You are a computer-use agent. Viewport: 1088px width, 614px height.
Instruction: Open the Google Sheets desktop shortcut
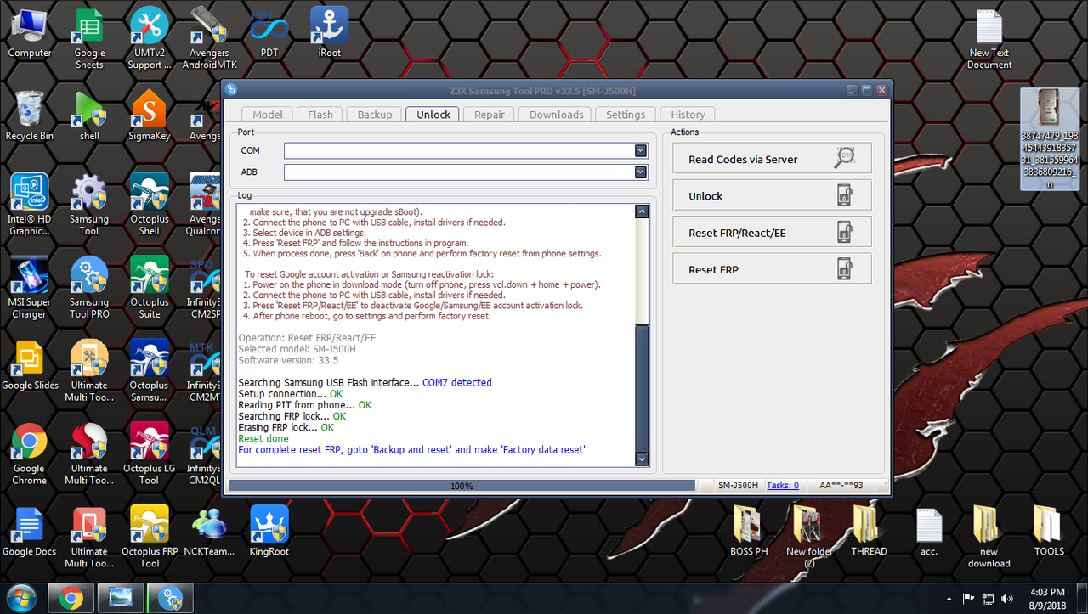(89, 38)
